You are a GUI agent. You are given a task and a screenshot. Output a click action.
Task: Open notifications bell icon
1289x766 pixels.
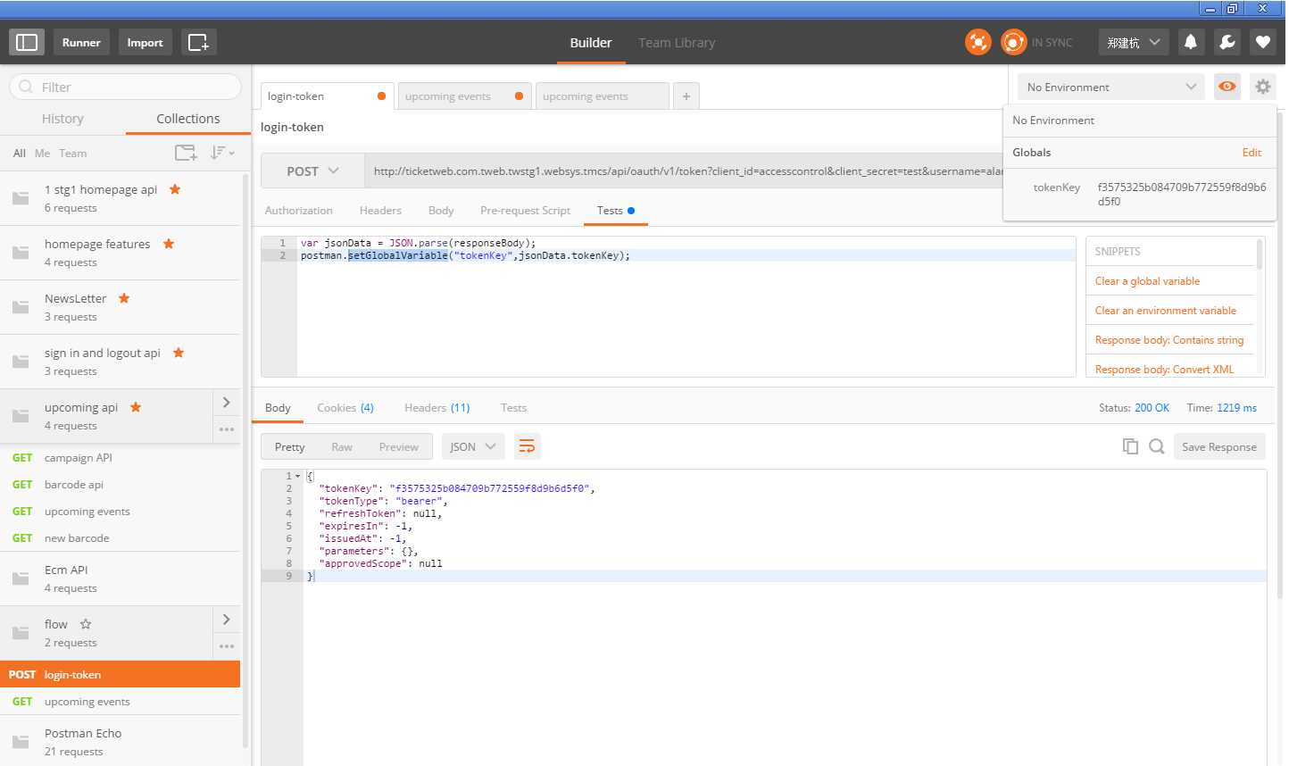click(1190, 42)
